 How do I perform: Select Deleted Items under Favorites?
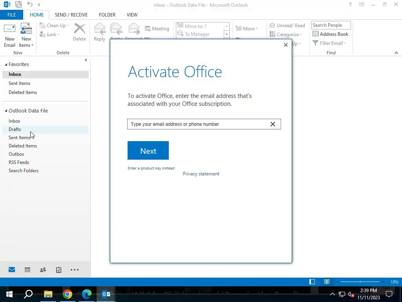tap(46, 92)
